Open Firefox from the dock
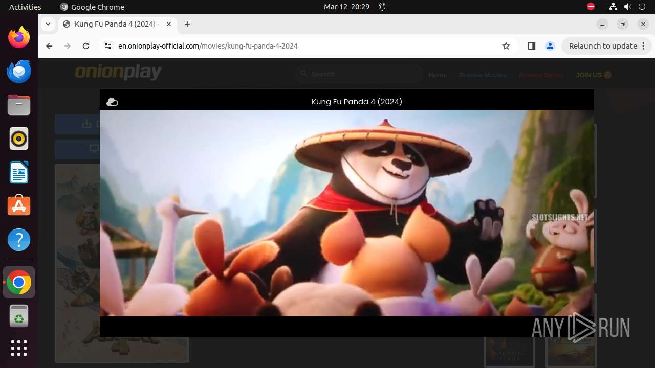Viewport: 655px width, 368px height. [19, 37]
